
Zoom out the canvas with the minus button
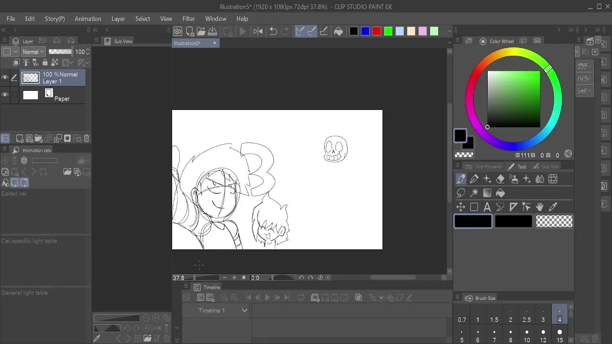point(225,278)
